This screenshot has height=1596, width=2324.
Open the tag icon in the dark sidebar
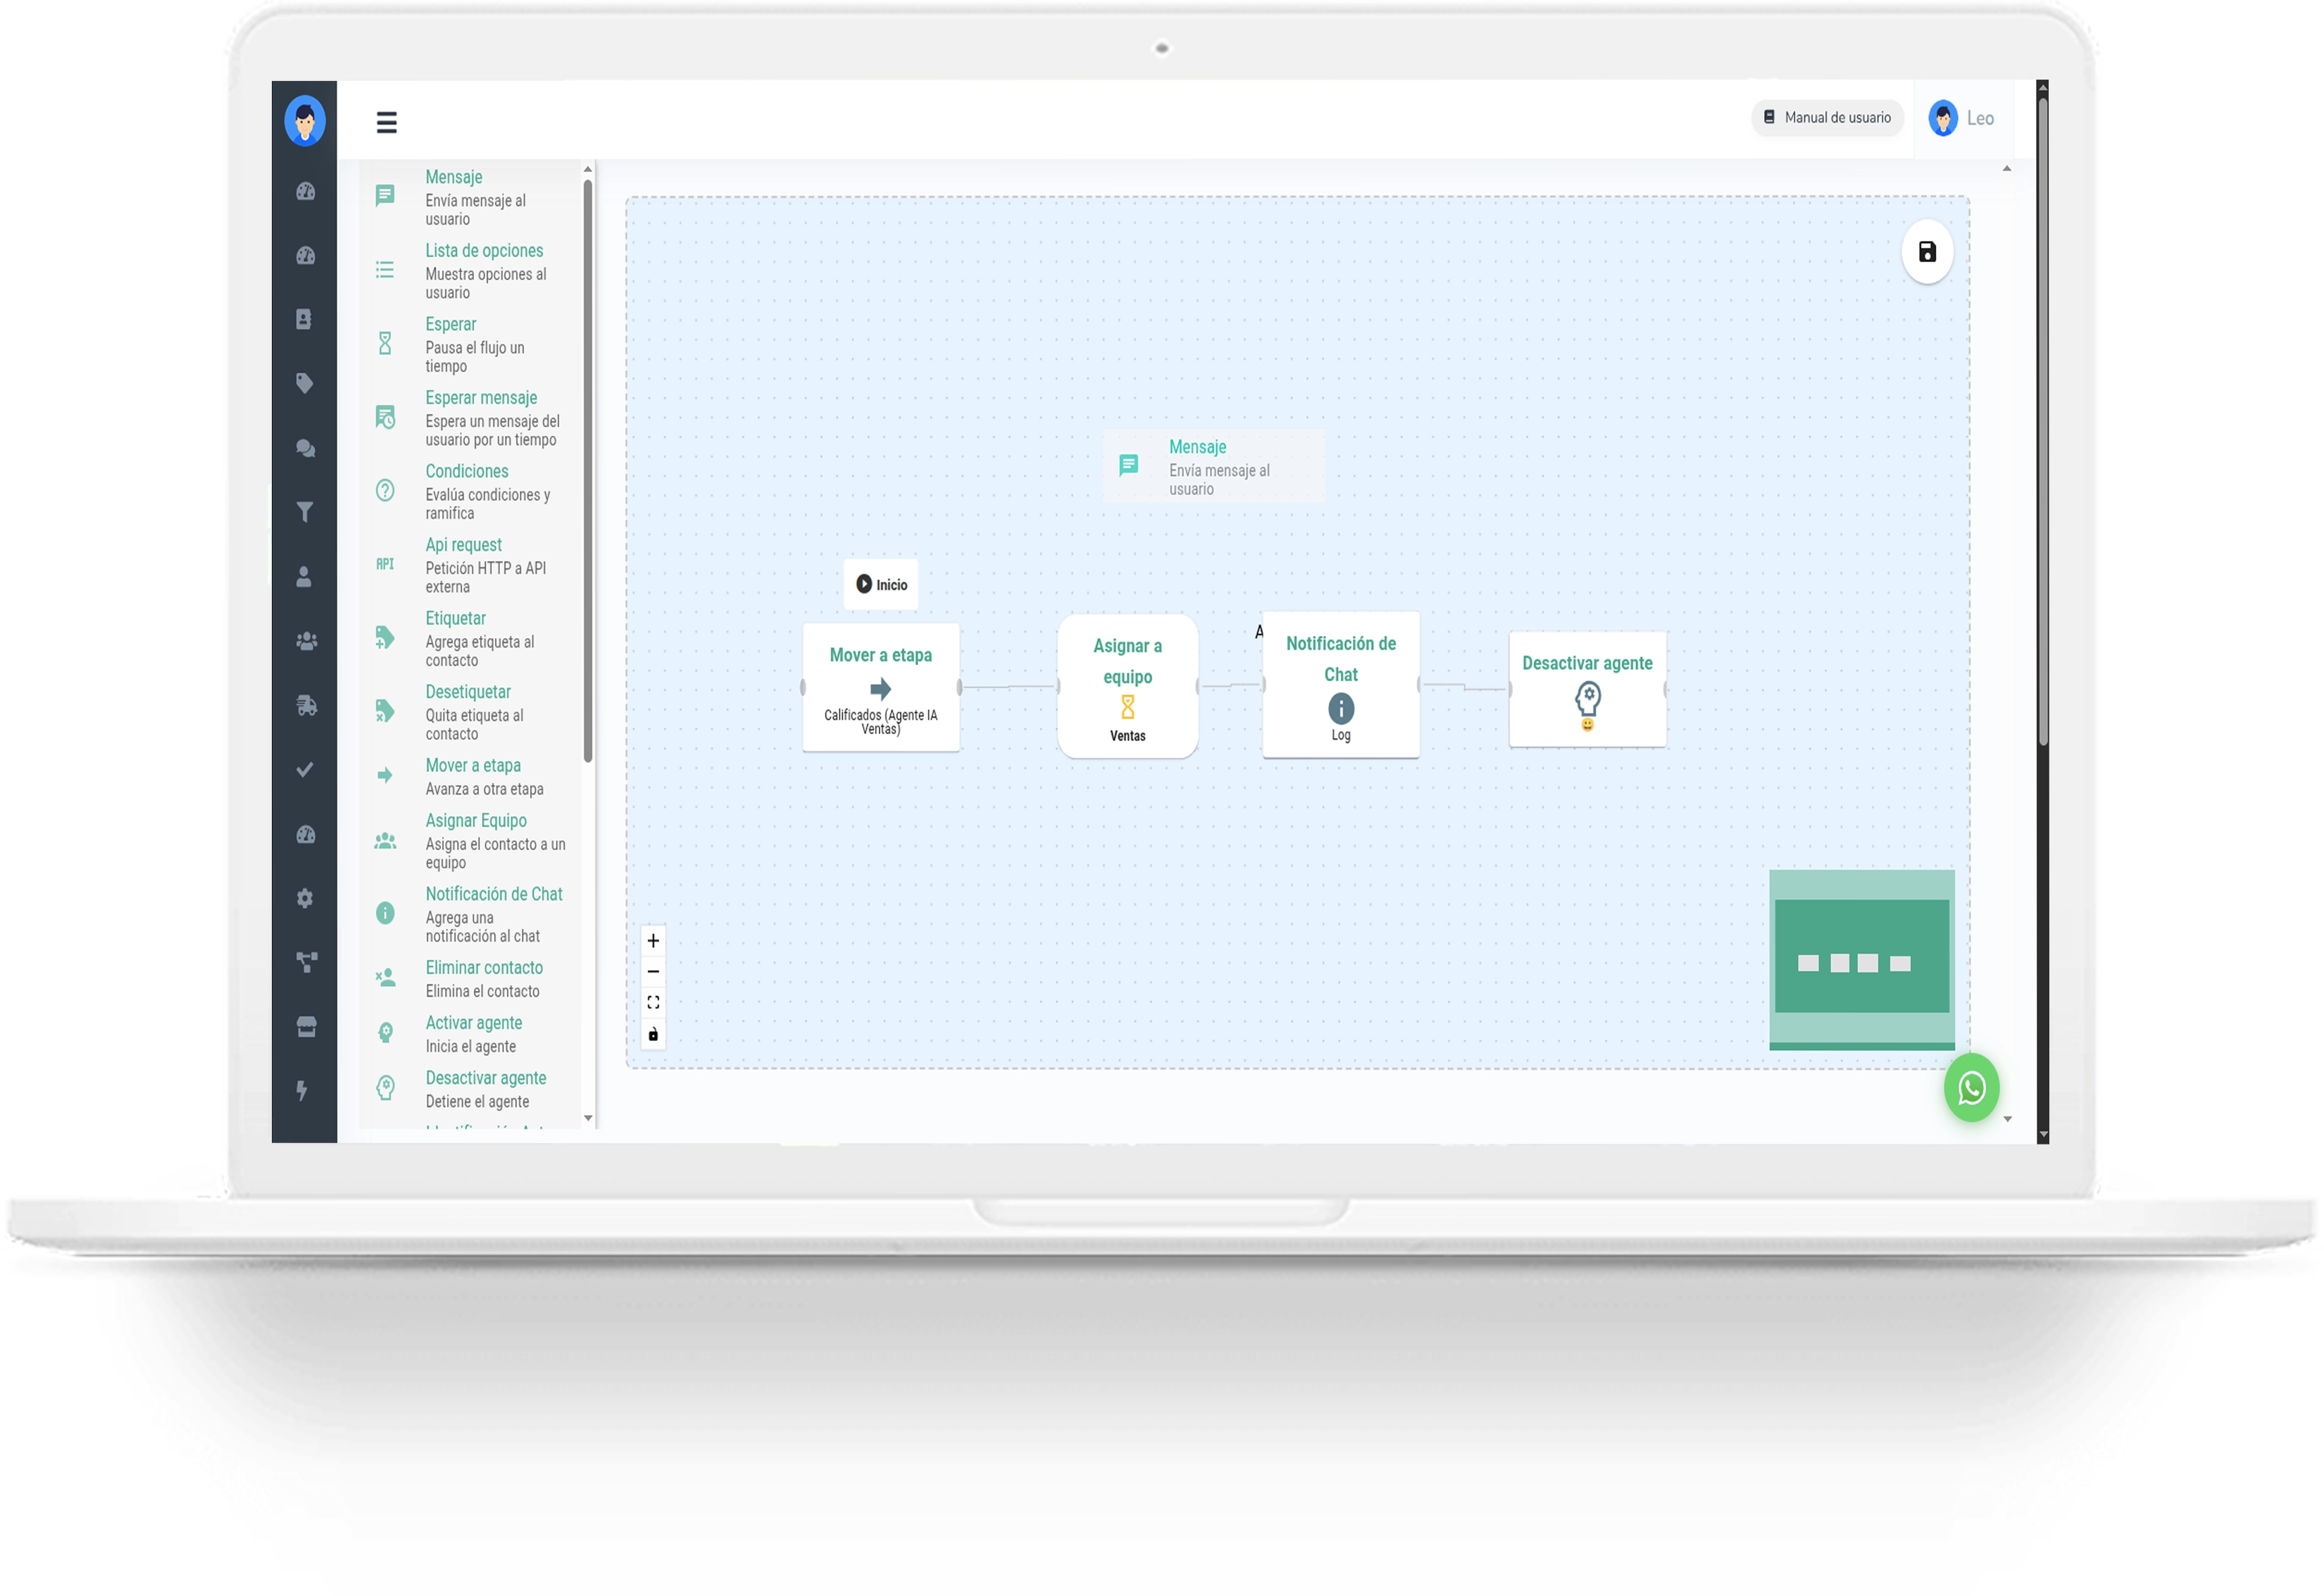(305, 383)
